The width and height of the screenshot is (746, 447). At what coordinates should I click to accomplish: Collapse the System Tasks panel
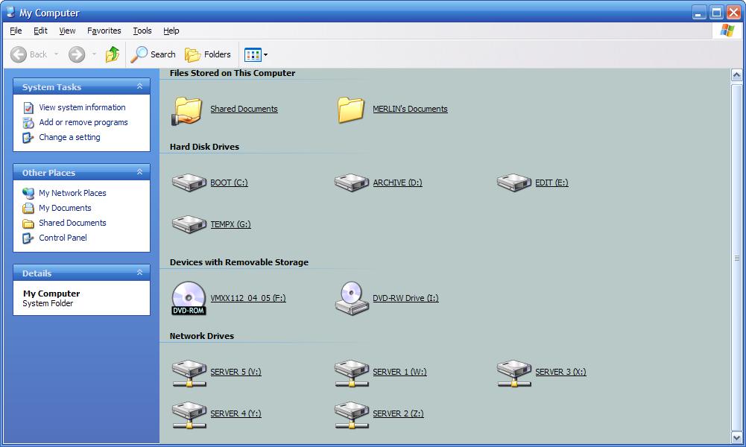coord(139,86)
